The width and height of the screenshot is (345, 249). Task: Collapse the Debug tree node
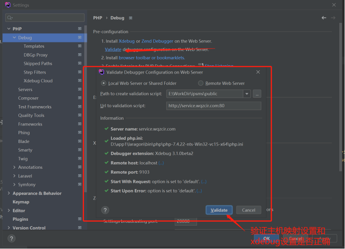[x=14, y=37]
